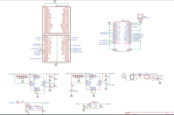174x115 pixels.
Task: Click the GND symbol left of Luckfox module
Action: click(x=109, y=23)
